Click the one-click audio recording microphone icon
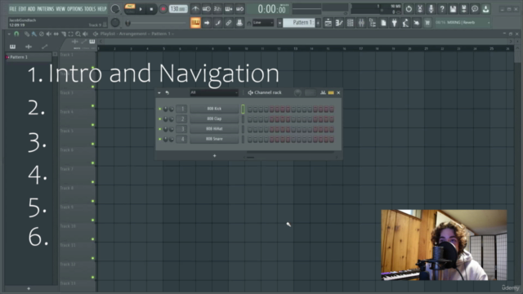 pyautogui.click(x=431, y=9)
